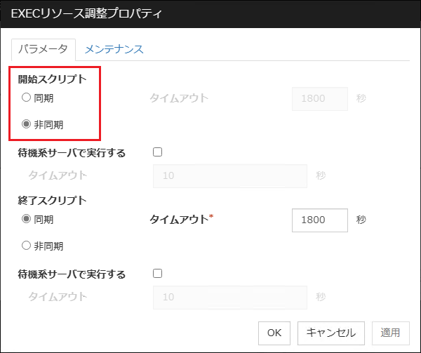This screenshot has width=421, height=353.
Task: Enable 待機系サーバで実行する checkbox for start script
Action: point(157,152)
